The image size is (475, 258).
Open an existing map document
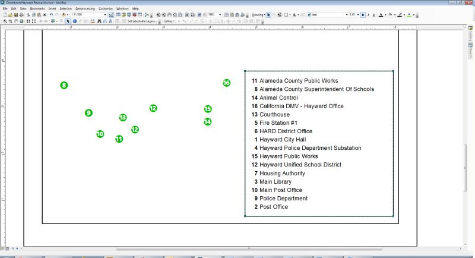[10, 14]
